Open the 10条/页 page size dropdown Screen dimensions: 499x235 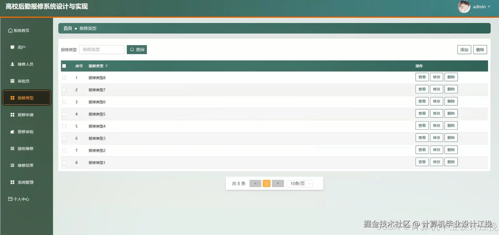click(x=300, y=184)
